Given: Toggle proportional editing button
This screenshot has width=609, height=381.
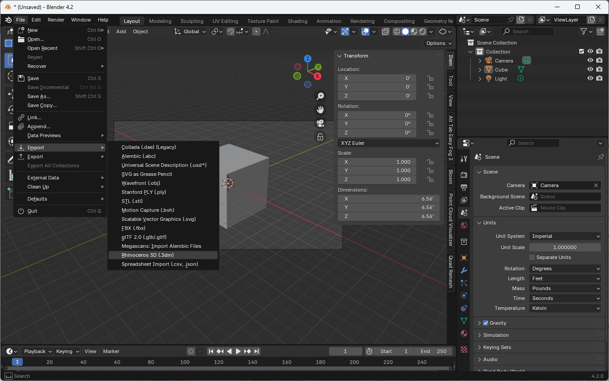Looking at the screenshot, I should click(256, 31).
